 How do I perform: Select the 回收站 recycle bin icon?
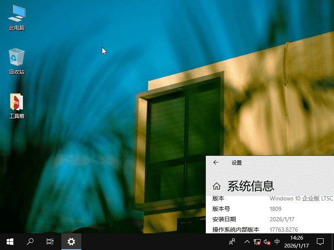click(x=17, y=61)
